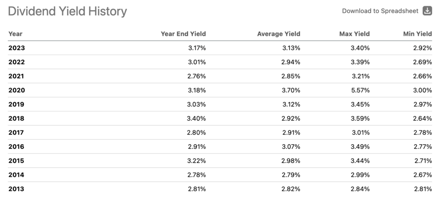Select the 2023 year row label
Screen dimensions: 441x200
pyautogui.click(x=16, y=48)
